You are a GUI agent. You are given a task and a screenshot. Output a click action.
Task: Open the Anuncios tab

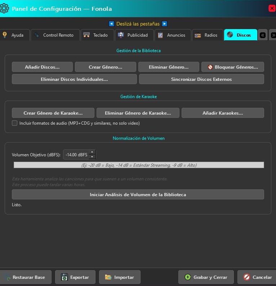coord(173,35)
